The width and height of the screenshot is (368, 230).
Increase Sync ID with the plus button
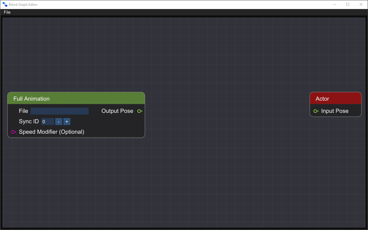tap(67, 122)
